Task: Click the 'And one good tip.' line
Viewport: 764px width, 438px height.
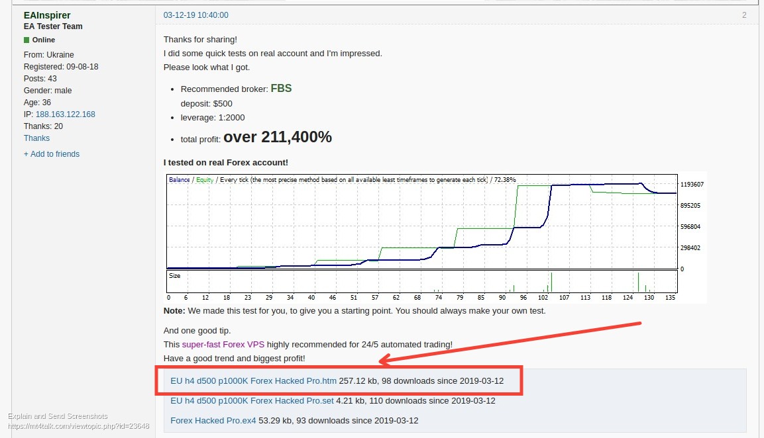Action: [x=197, y=330]
